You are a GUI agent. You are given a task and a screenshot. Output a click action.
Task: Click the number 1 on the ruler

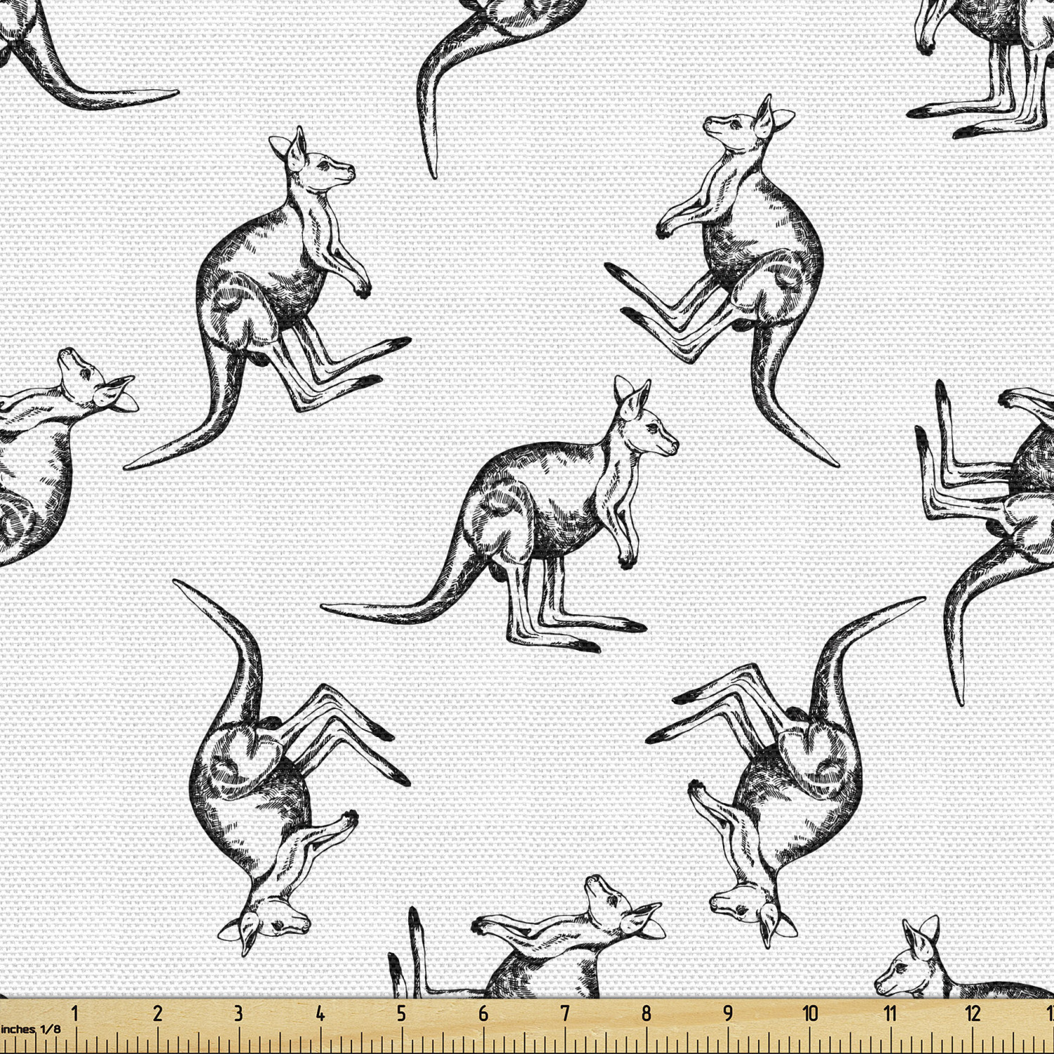pyautogui.click(x=75, y=1013)
